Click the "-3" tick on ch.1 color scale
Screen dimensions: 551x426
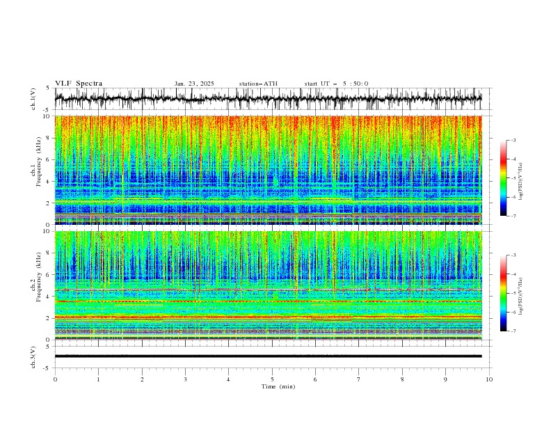tap(513, 140)
